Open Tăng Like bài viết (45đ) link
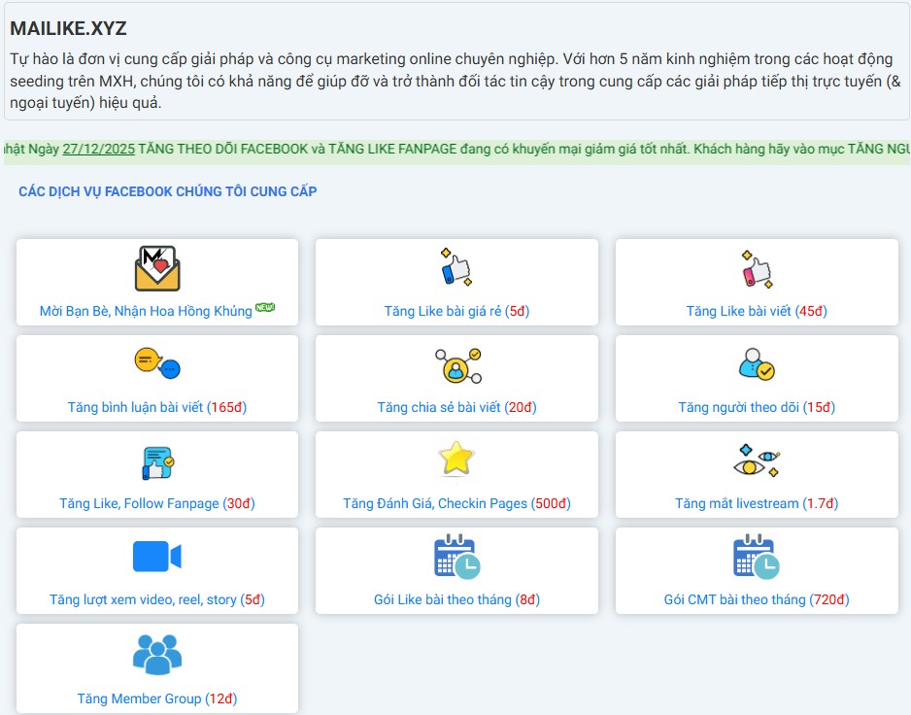911x715 pixels. coord(757,311)
